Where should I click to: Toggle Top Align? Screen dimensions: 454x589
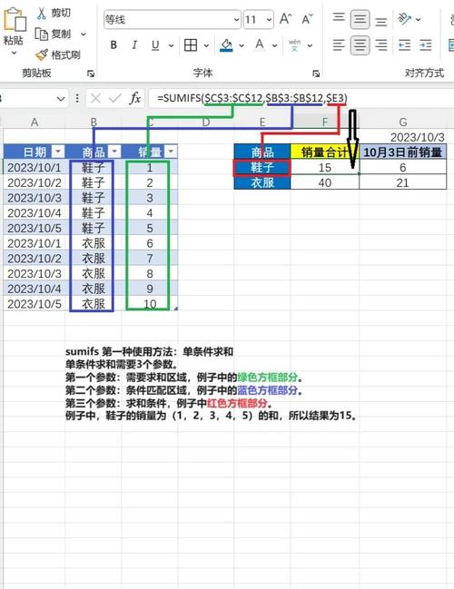coord(339,17)
